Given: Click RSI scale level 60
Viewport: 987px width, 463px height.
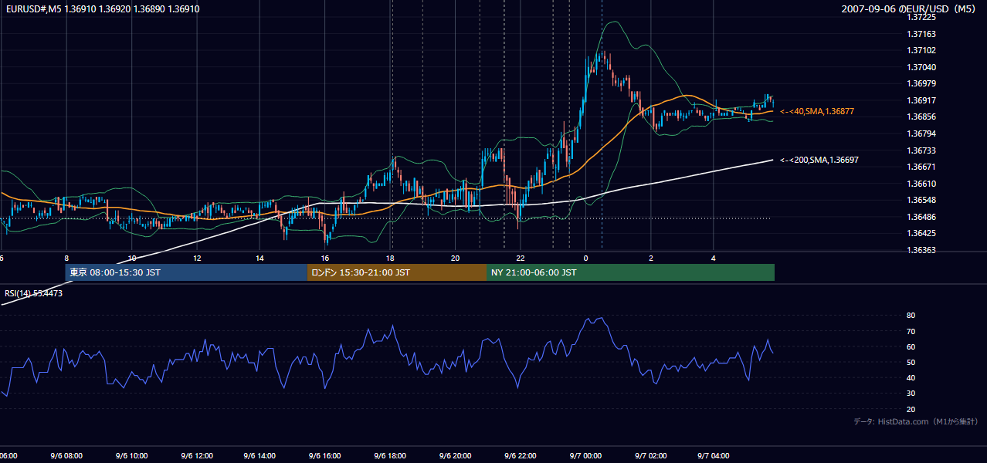Looking at the screenshot, I should point(911,346).
